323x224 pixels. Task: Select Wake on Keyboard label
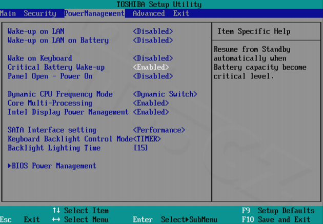(x=40, y=58)
